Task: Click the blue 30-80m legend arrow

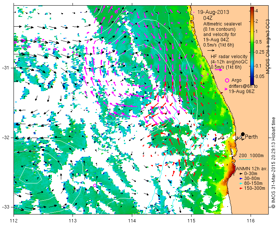Action: click(x=241, y=178)
